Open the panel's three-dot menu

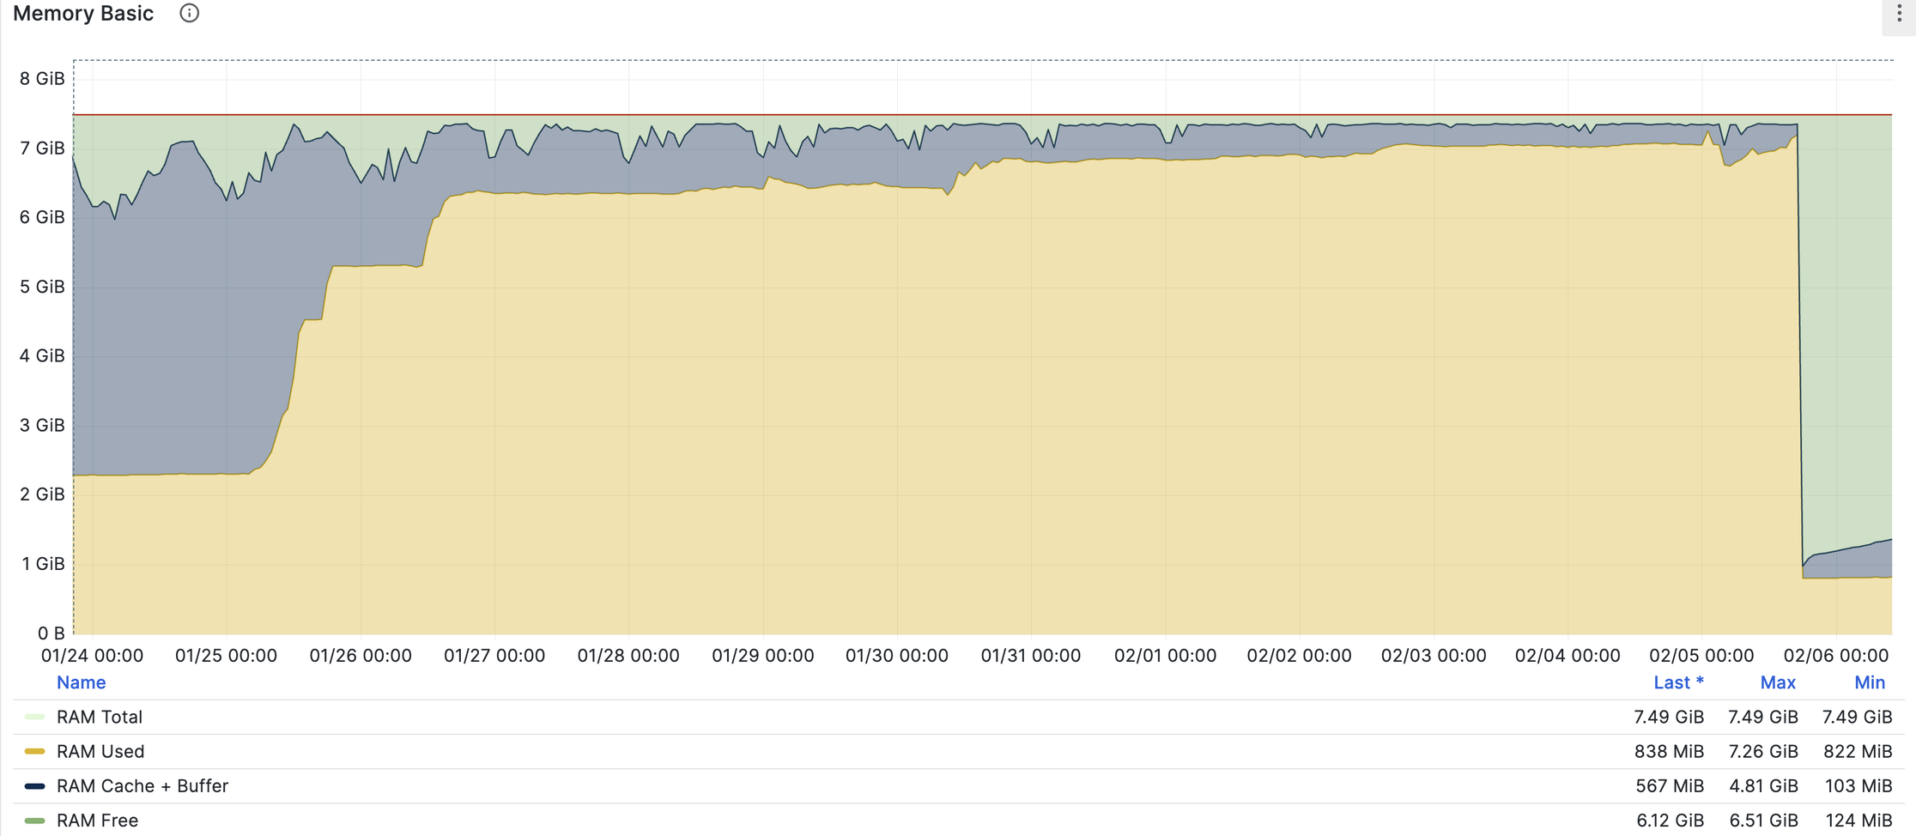point(1898,14)
